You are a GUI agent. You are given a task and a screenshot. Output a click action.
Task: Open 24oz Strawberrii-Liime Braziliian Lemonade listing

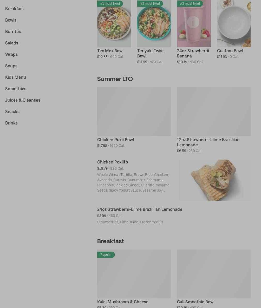[x=140, y=209]
